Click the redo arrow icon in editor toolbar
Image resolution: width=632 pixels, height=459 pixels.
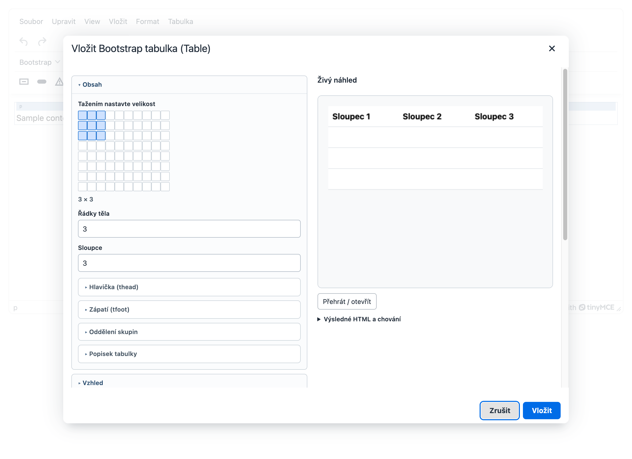click(42, 42)
